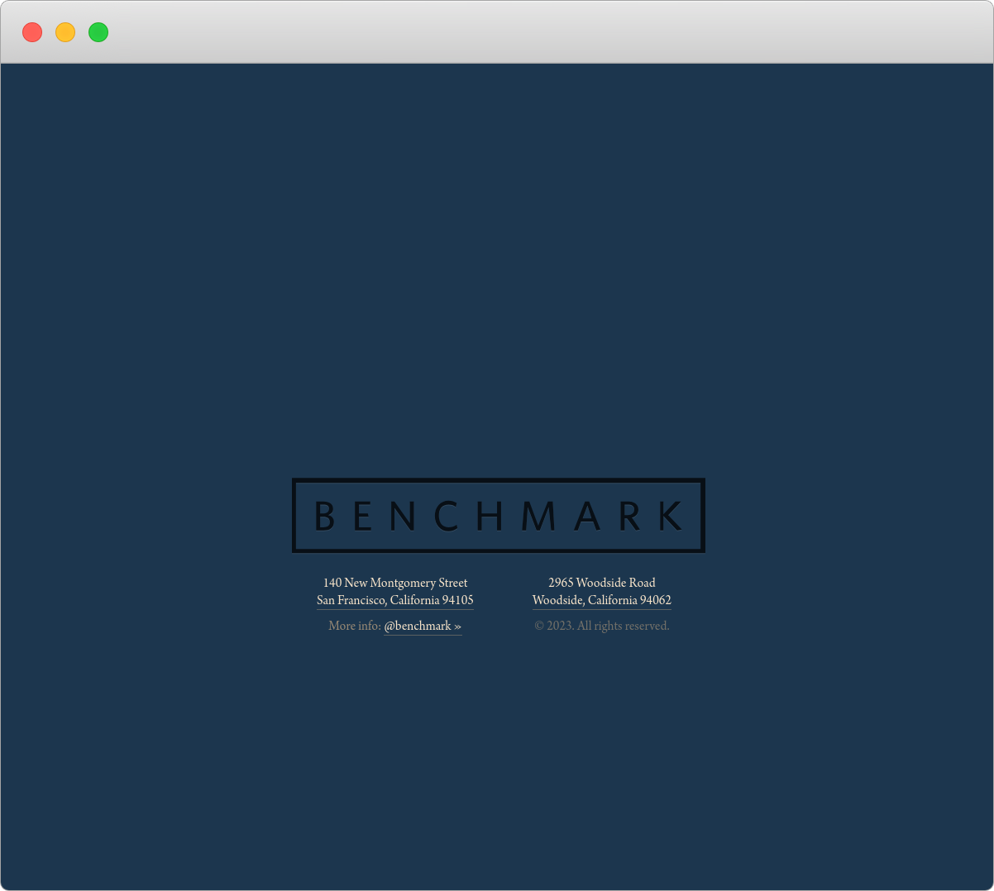Click the letter C in the Benchmark logo
994x891 pixels.
coord(447,516)
